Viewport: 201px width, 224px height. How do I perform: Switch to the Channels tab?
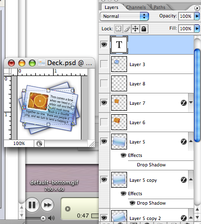click(136, 7)
